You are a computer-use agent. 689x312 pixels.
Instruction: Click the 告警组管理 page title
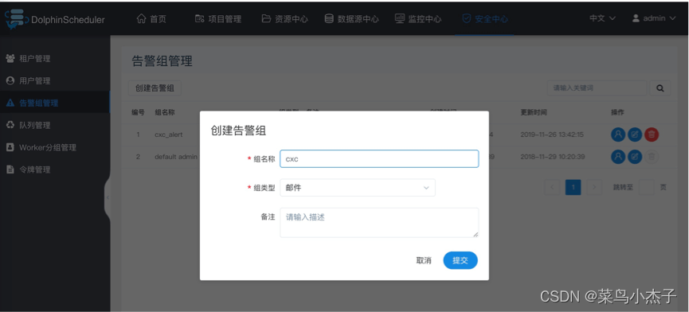coord(162,61)
